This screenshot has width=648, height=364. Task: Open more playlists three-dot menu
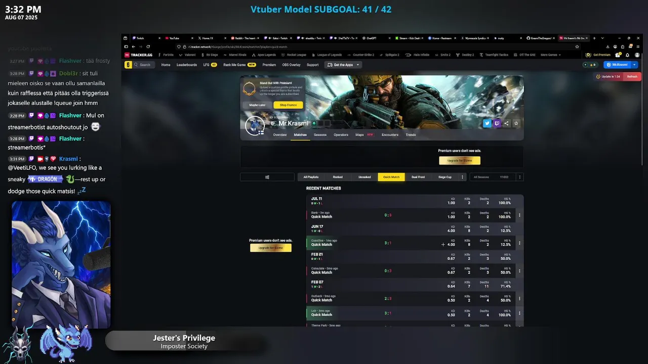click(462, 177)
